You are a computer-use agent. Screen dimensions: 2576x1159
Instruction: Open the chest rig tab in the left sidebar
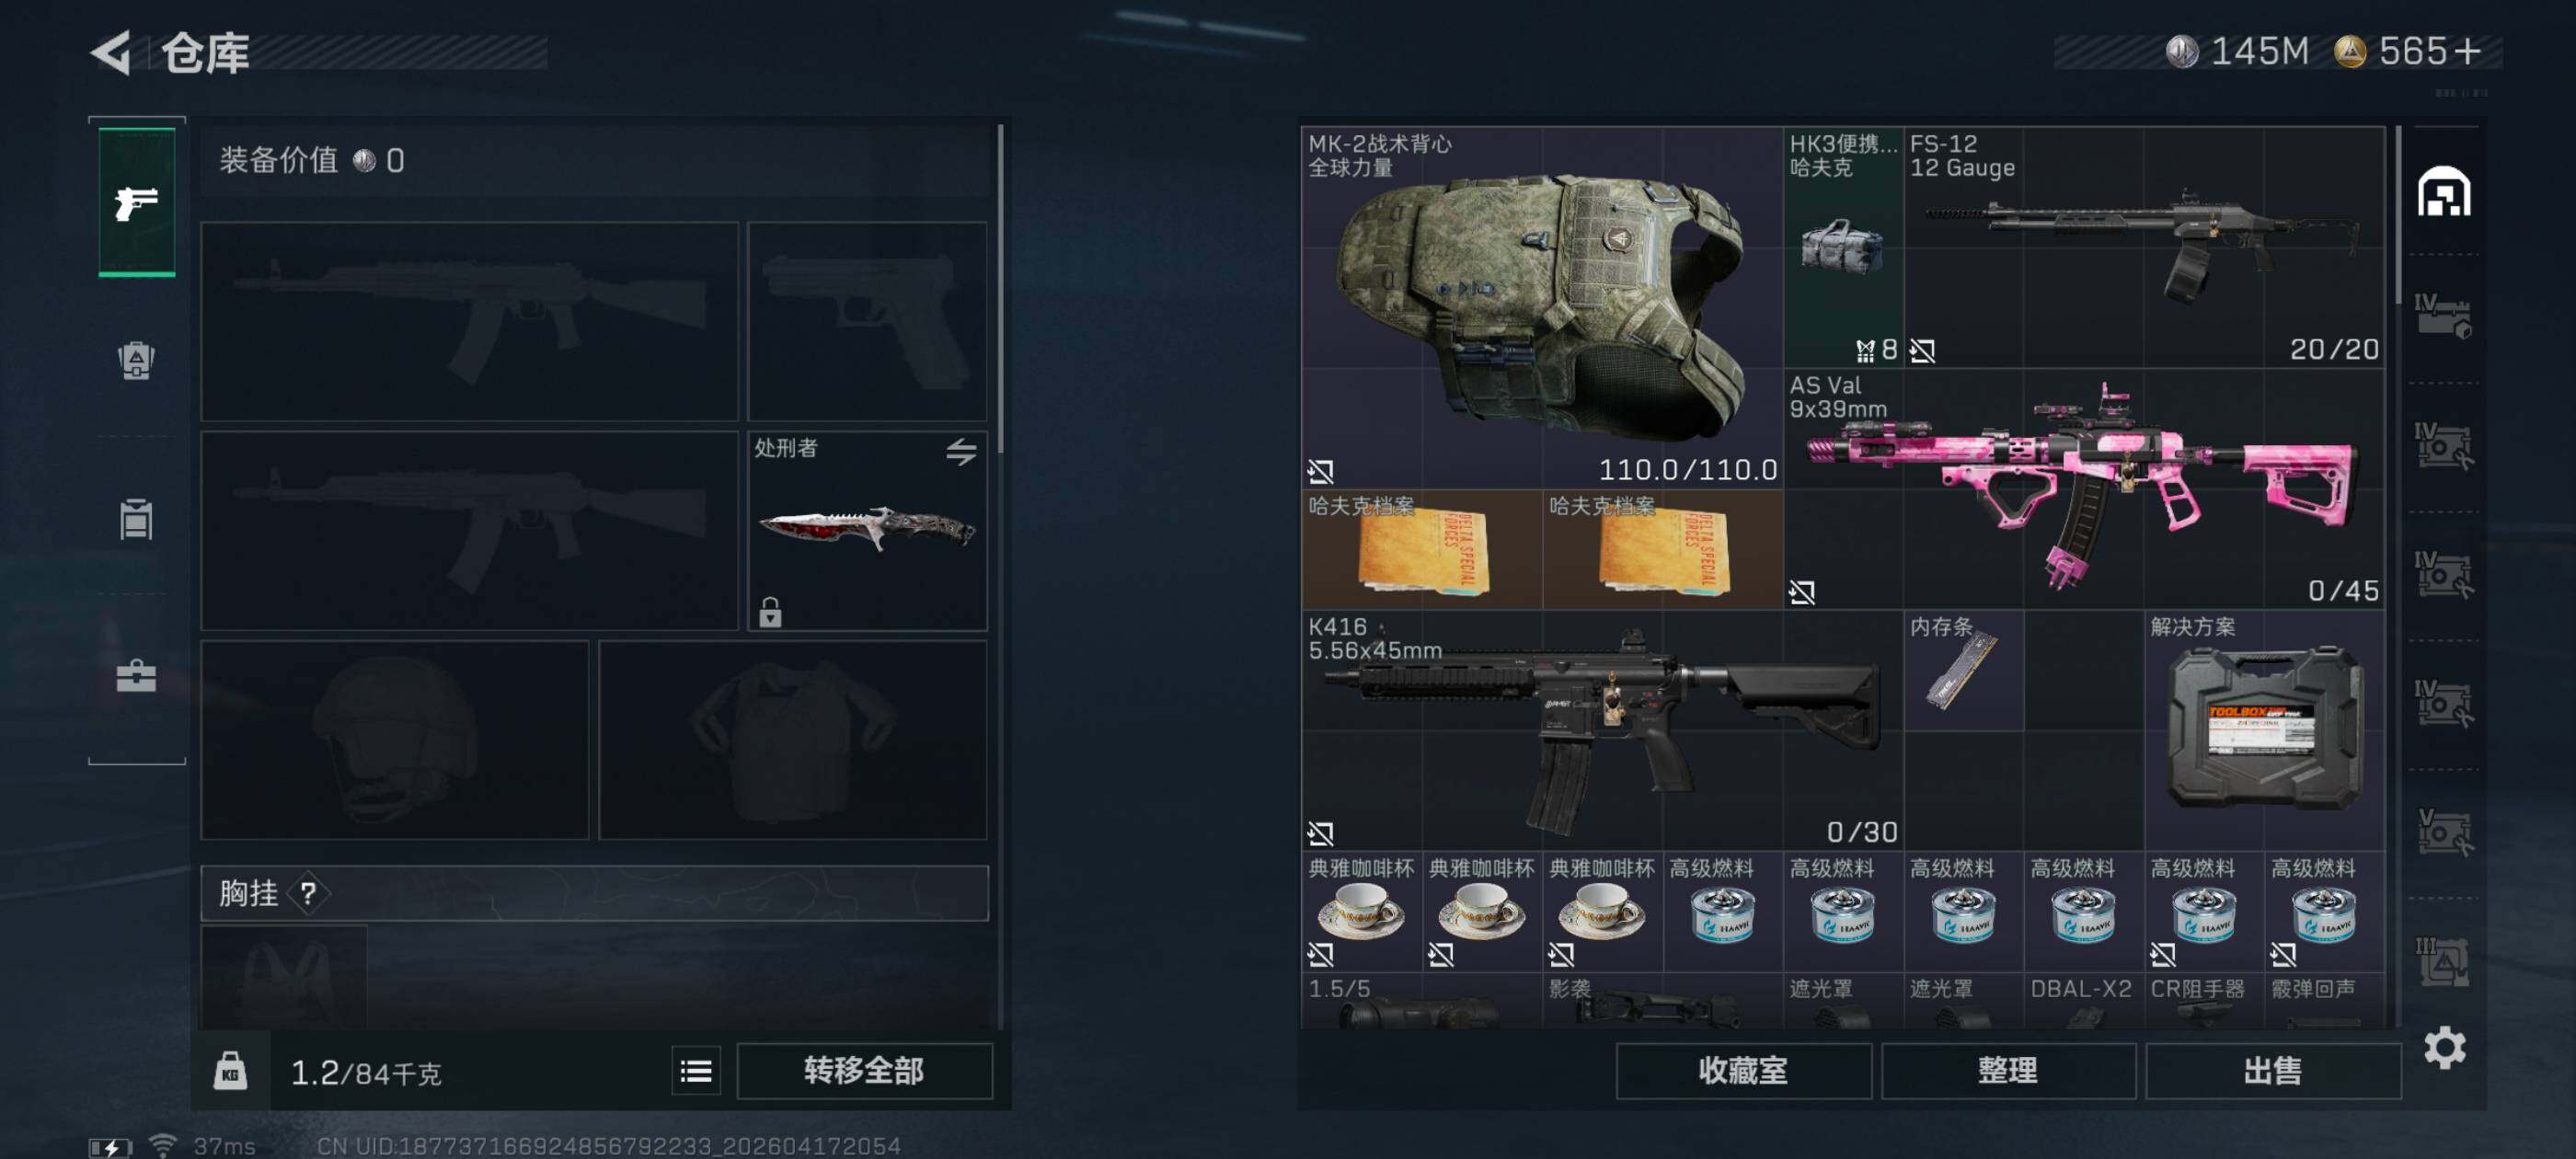coord(136,518)
